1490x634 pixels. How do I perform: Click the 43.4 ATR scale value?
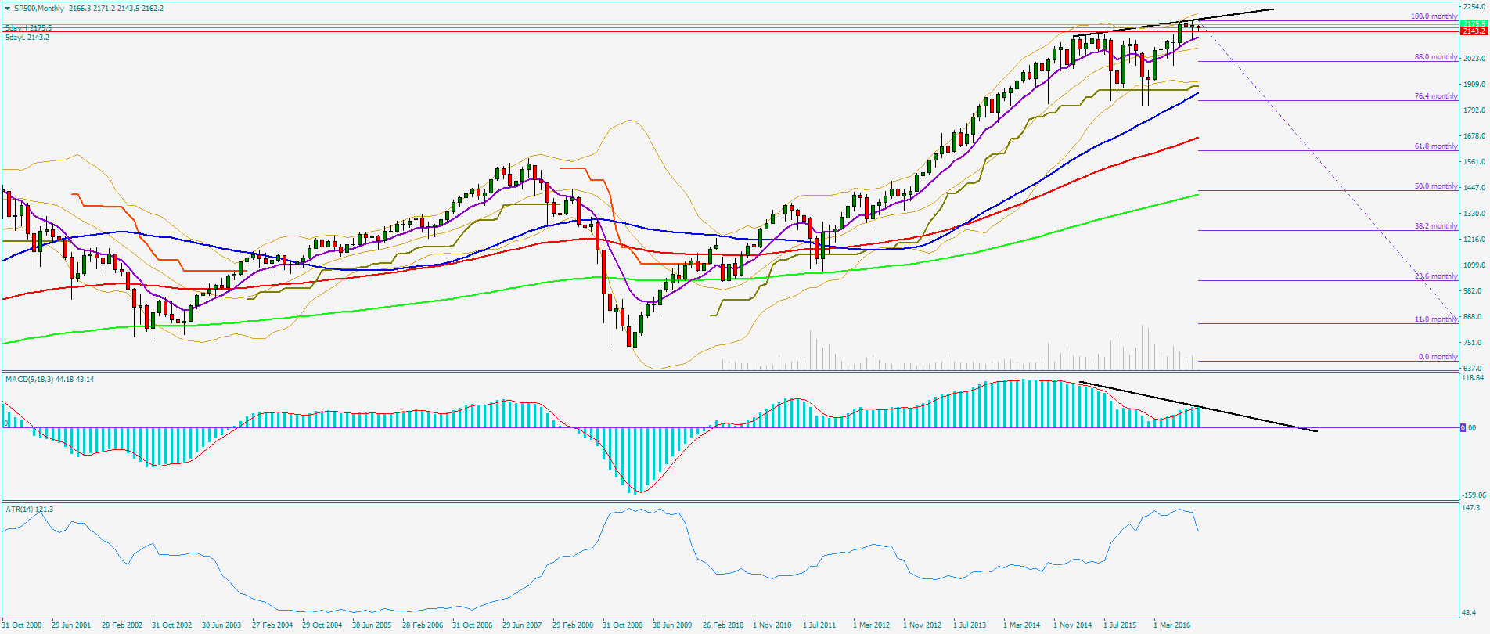point(1470,612)
